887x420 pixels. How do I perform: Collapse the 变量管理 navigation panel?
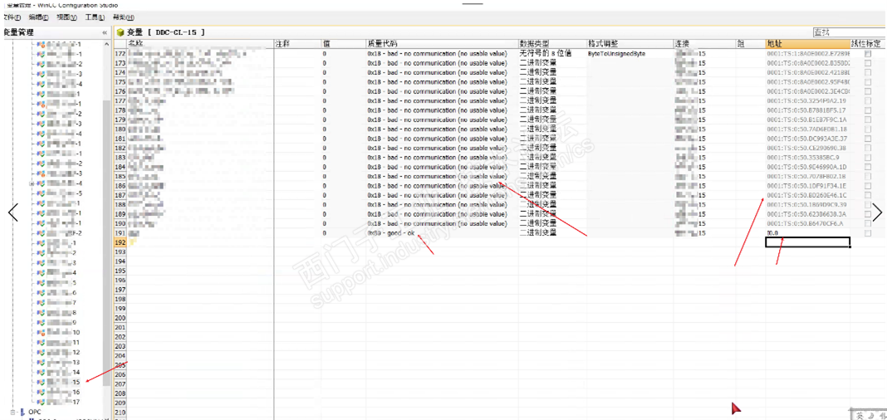click(x=104, y=32)
